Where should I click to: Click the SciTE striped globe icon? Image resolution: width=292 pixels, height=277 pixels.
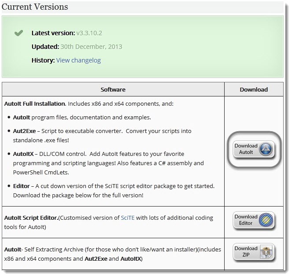click(x=266, y=220)
